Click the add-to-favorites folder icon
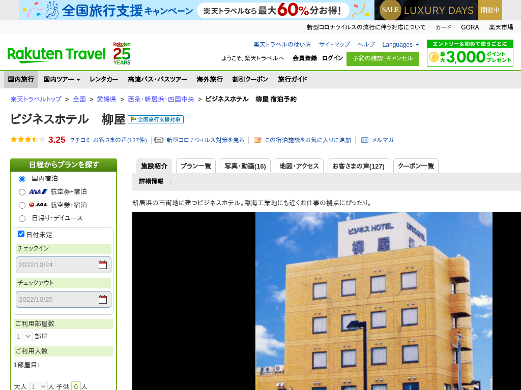The width and height of the screenshot is (521, 390). pyautogui.click(x=257, y=140)
